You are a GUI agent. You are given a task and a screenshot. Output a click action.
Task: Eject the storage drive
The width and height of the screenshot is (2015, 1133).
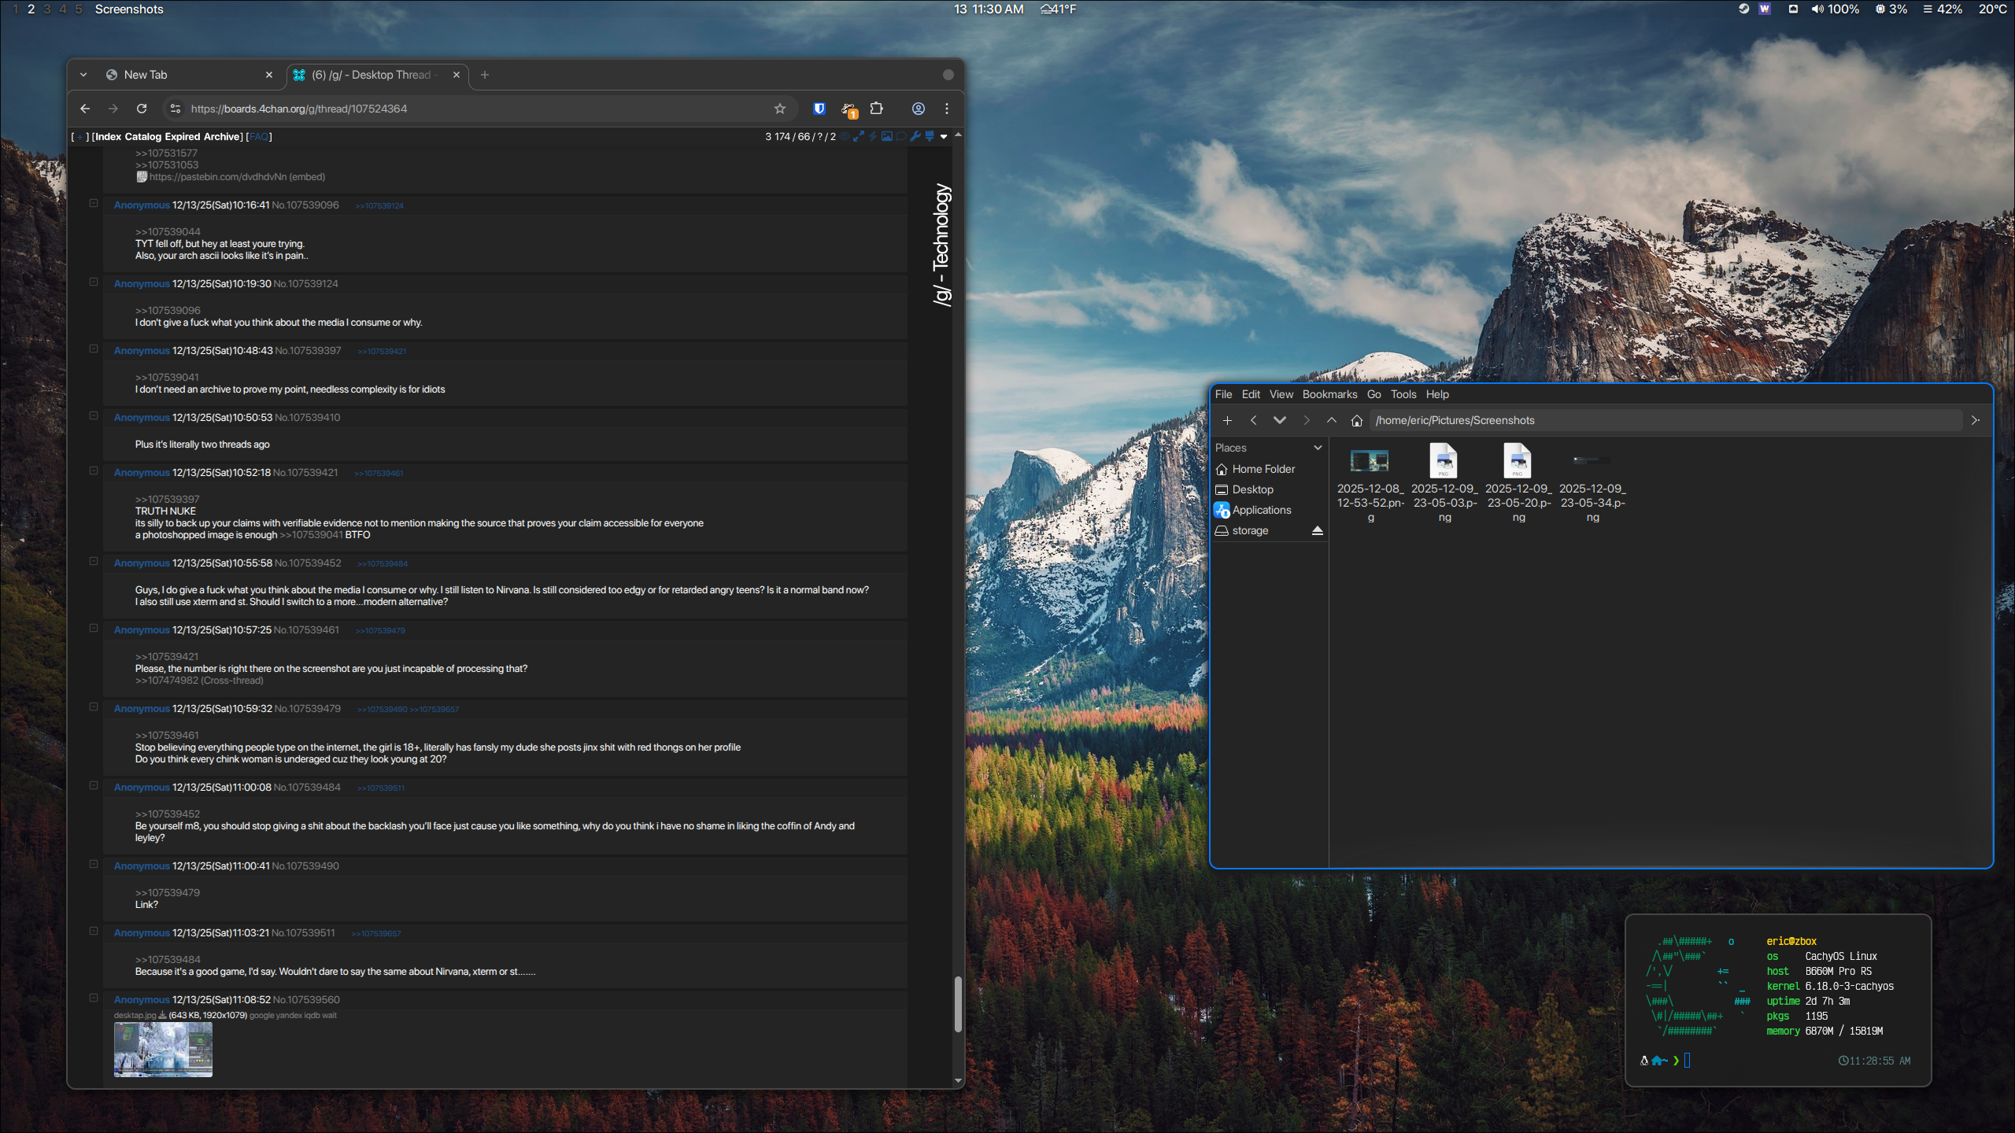(1317, 530)
